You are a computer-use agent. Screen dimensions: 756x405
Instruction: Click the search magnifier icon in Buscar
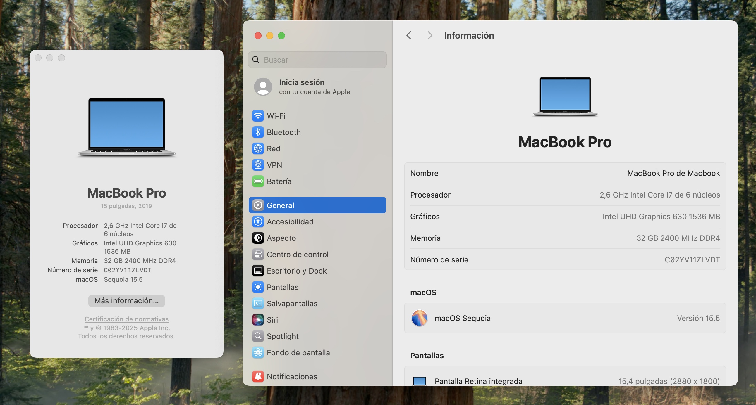click(x=256, y=60)
